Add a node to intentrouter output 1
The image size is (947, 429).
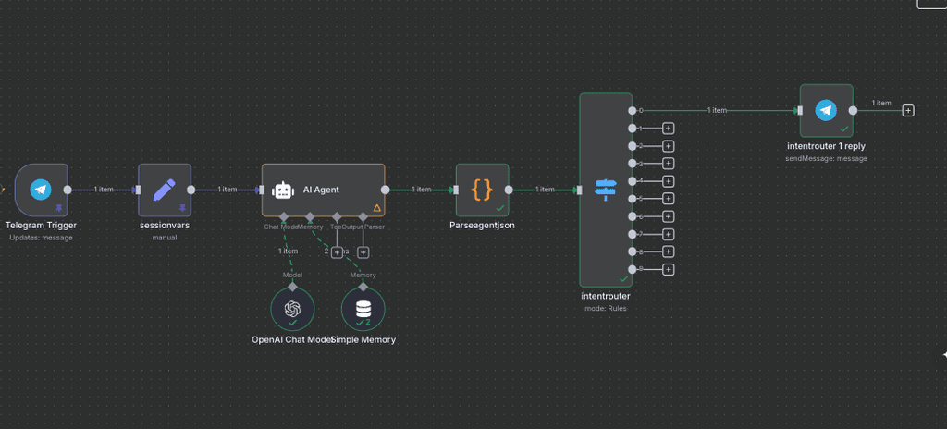tap(669, 129)
